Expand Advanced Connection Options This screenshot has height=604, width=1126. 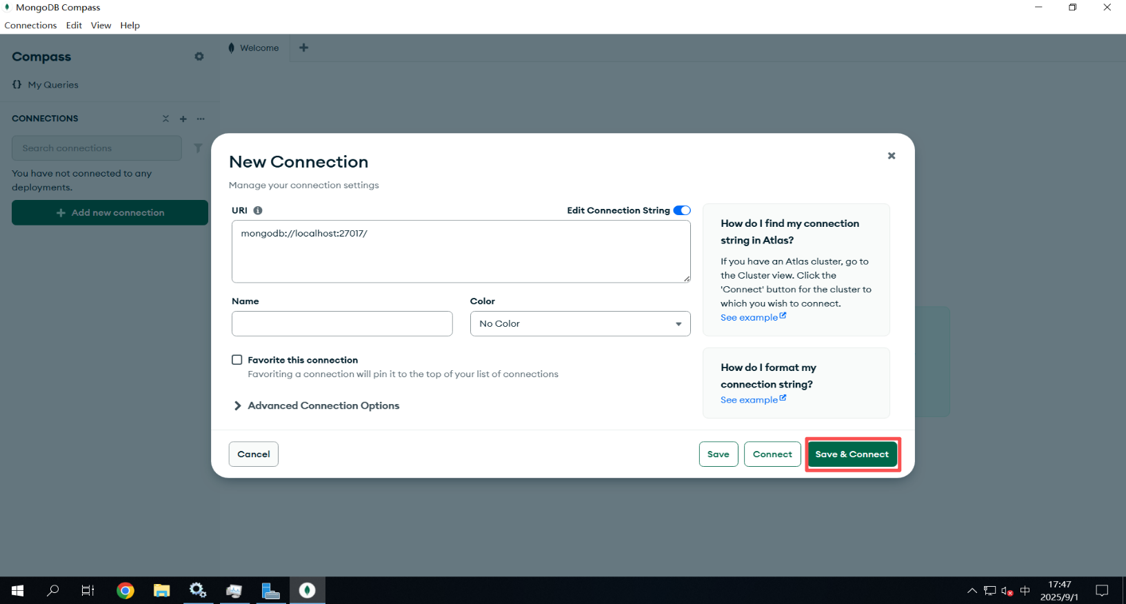point(317,405)
